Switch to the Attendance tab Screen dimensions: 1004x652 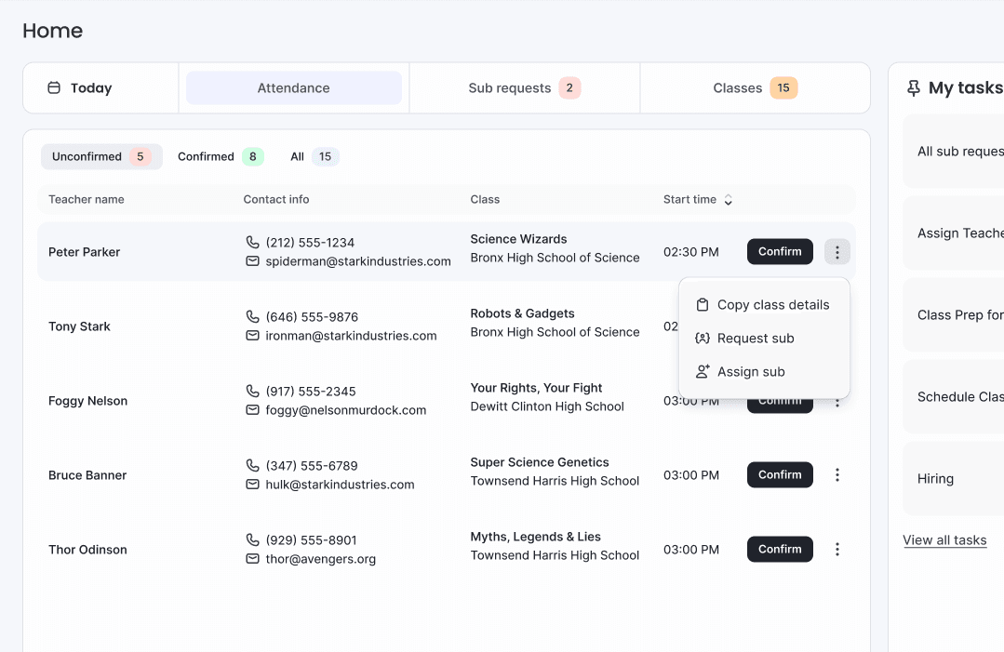click(294, 87)
